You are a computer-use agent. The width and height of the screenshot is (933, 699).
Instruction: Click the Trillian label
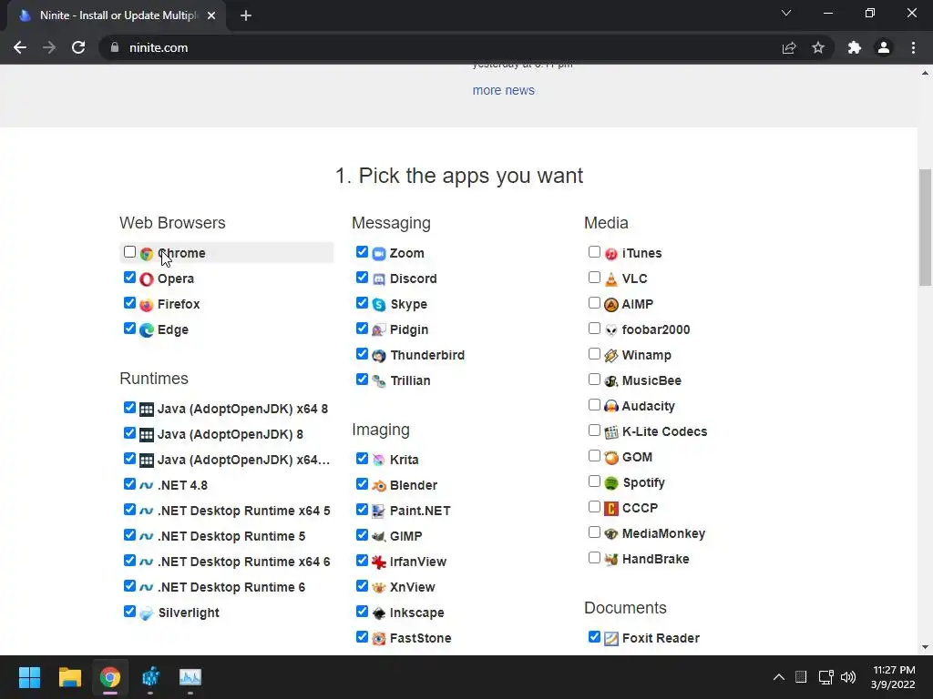point(410,381)
